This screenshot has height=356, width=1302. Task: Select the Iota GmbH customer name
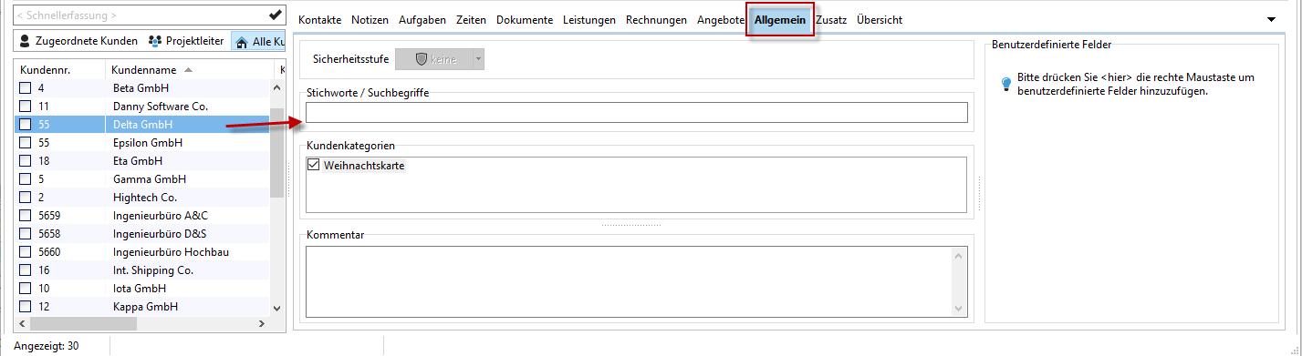(x=140, y=289)
